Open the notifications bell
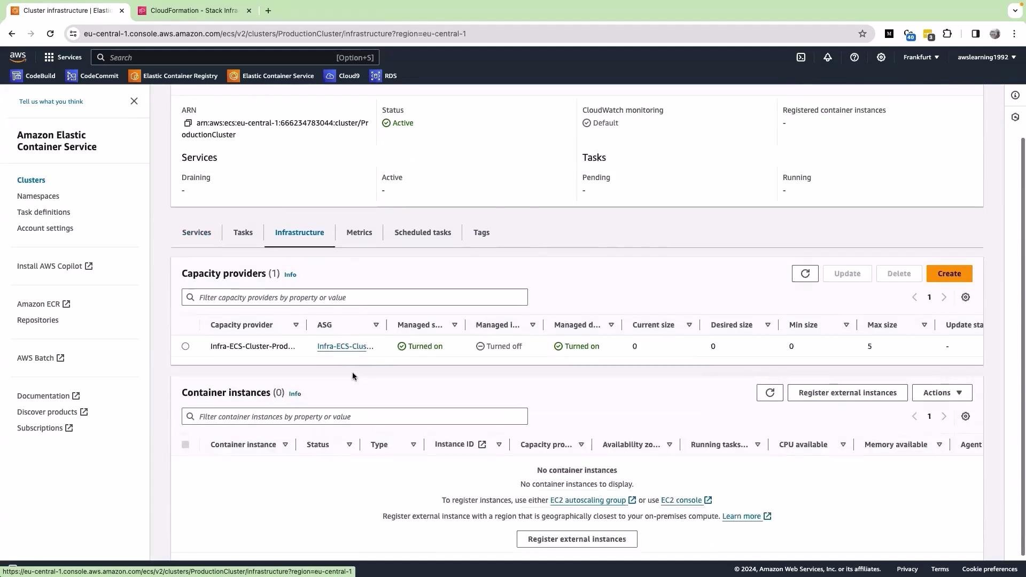This screenshot has width=1026, height=577. (827, 57)
